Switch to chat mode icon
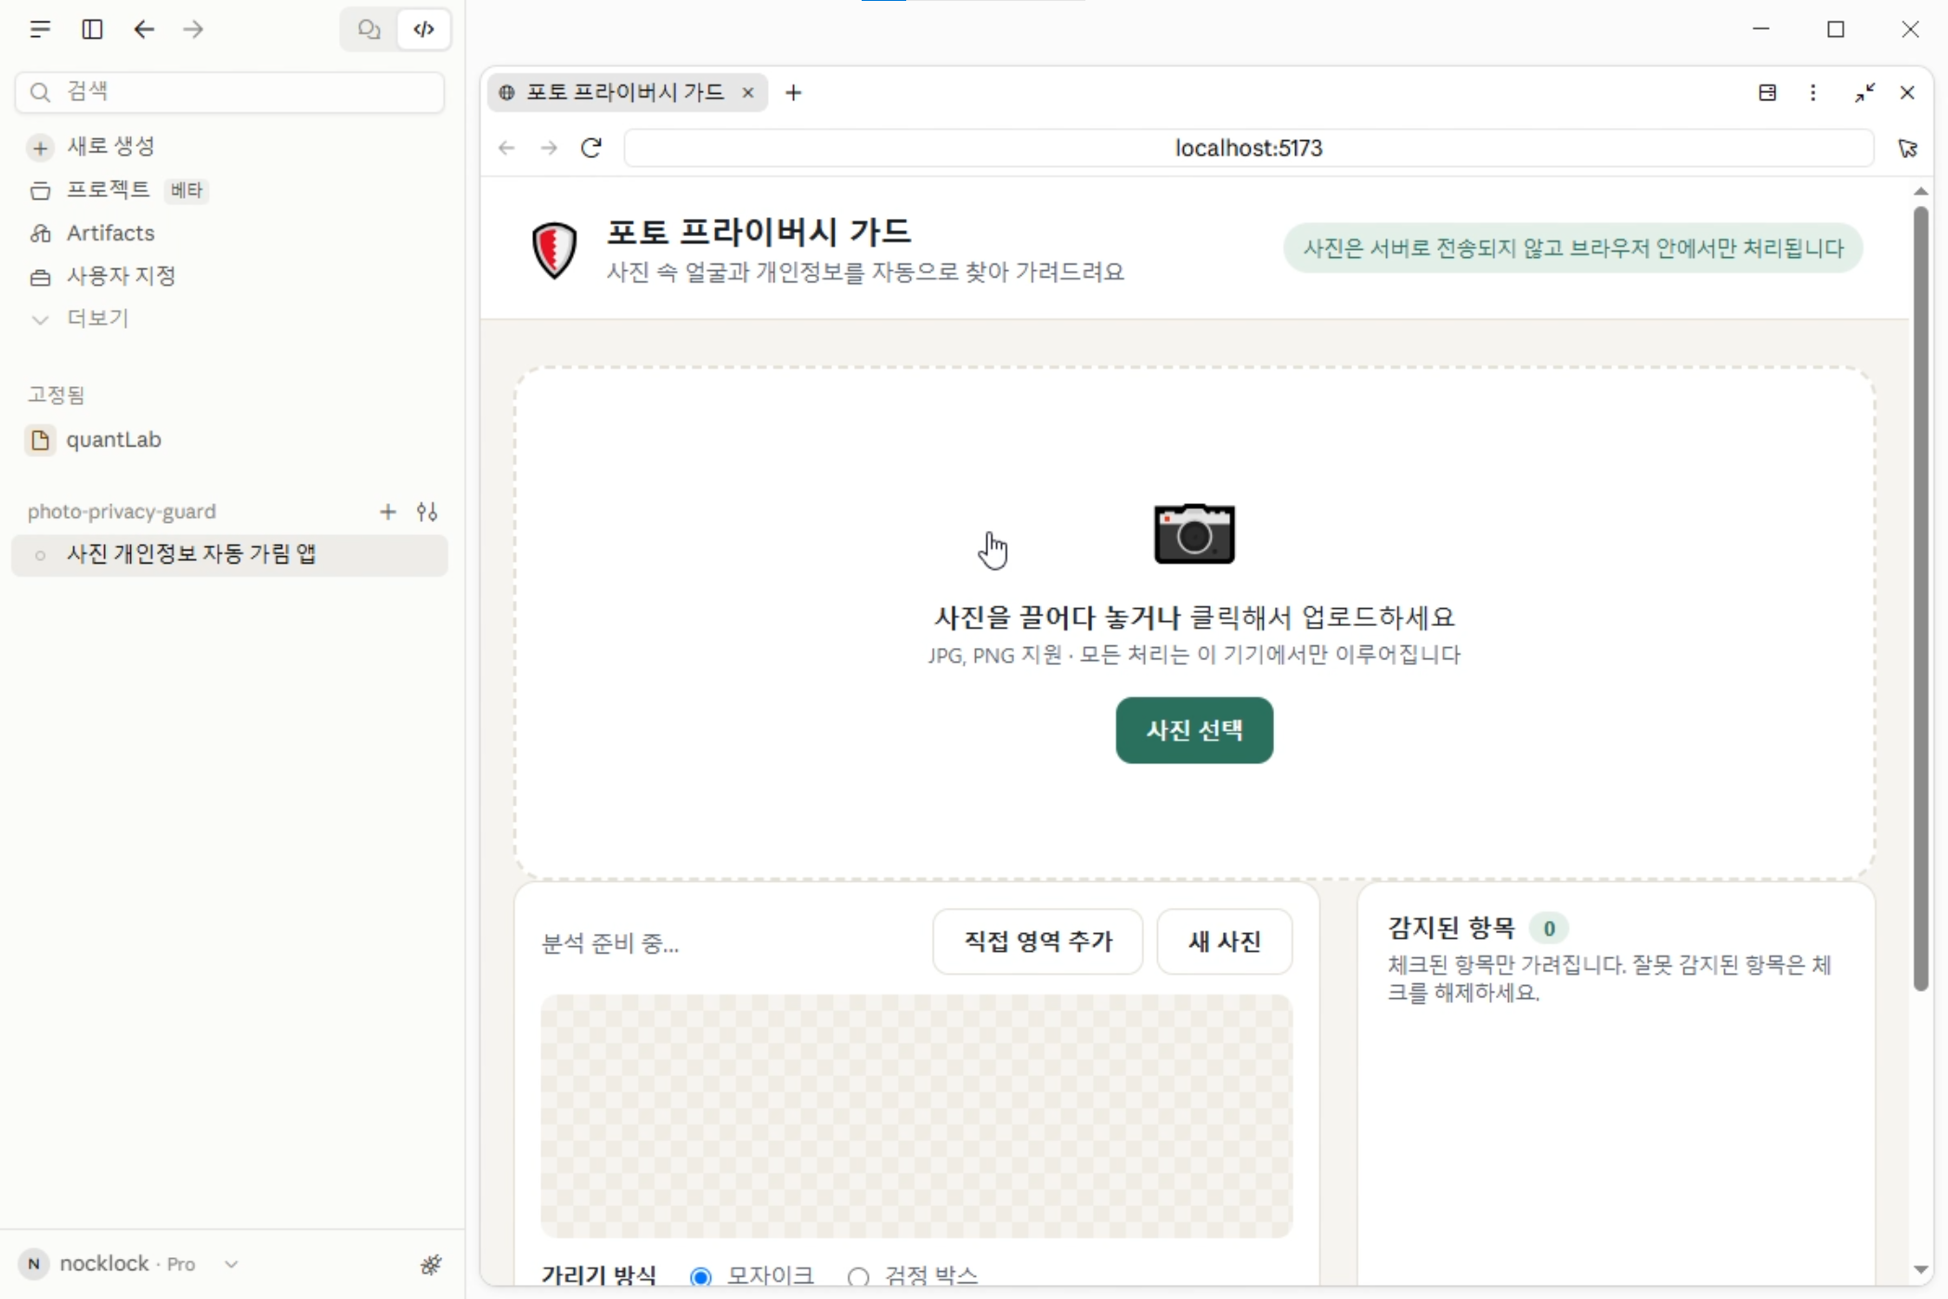The width and height of the screenshot is (1948, 1299). (x=370, y=30)
